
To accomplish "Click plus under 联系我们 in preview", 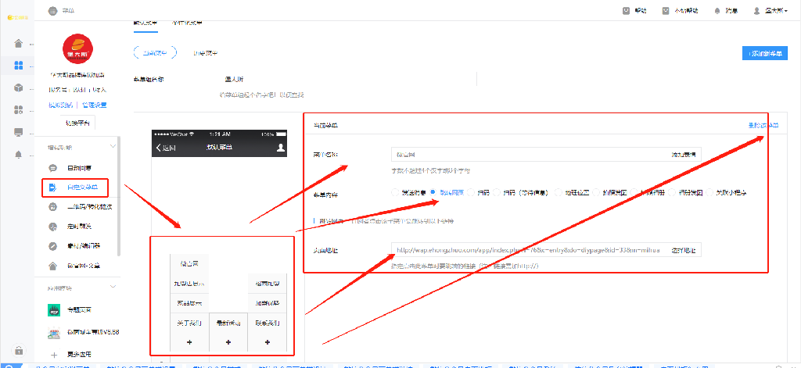I will 268,342.
